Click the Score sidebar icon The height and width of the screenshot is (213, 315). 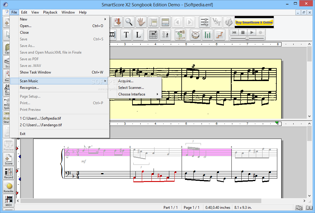pos(8,159)
